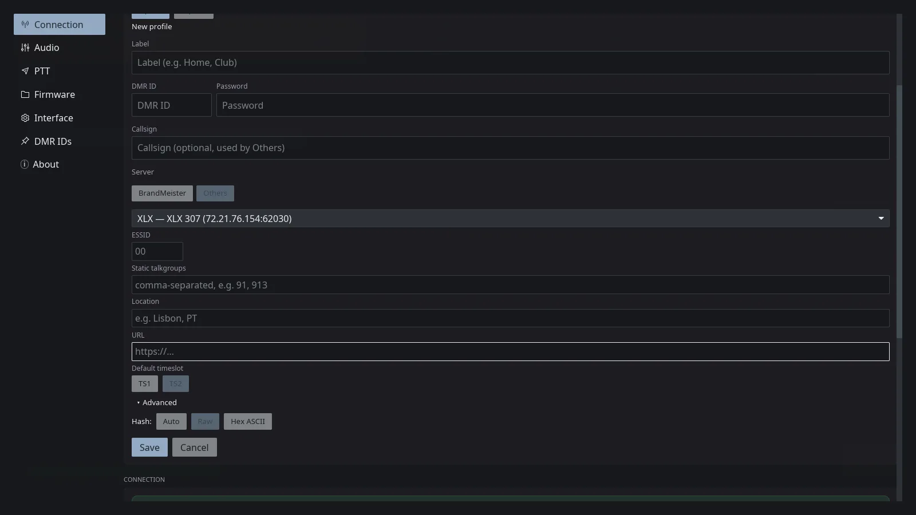Cancel the new profile
The image size is (916, 515).
[x=195, y=447]
